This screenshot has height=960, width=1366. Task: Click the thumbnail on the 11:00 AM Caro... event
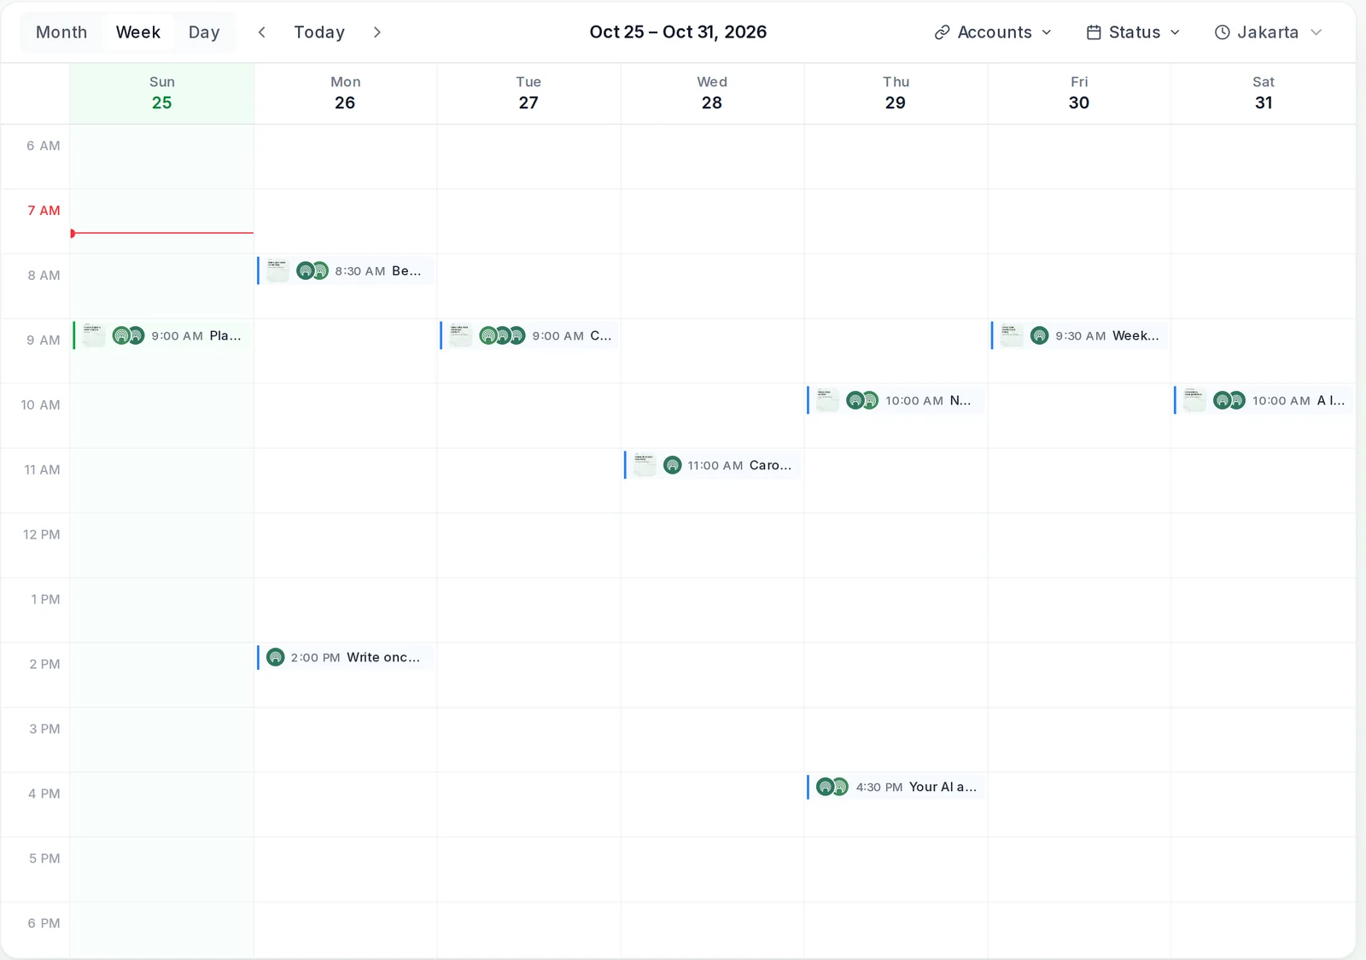[x=645, y=465]
